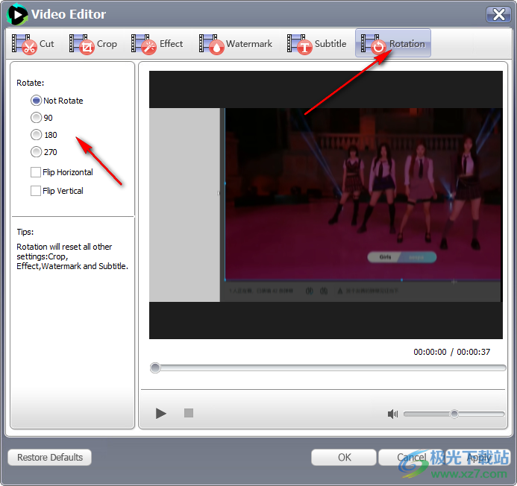Screen dimensions: 517x486
Task: Click the Apply button
Action: click(x=478, y=458)
